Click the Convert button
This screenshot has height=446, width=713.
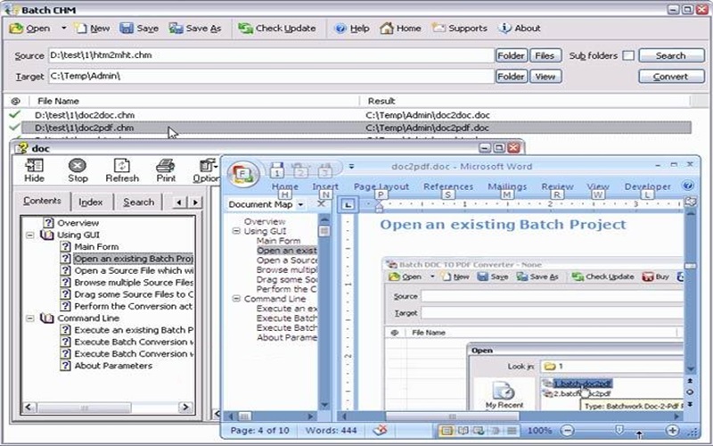(x=671, y=77)
